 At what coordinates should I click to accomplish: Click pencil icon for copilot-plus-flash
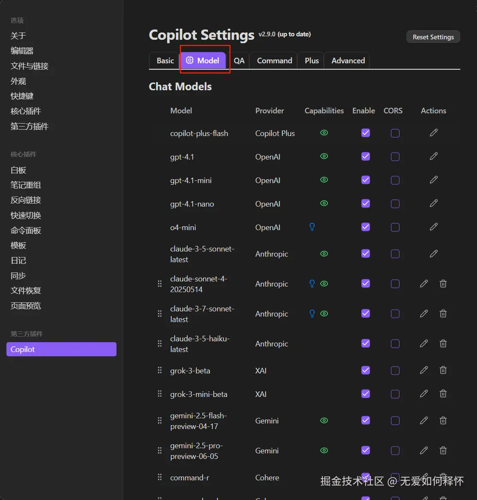pyautogui.click(x=434, y=133)
